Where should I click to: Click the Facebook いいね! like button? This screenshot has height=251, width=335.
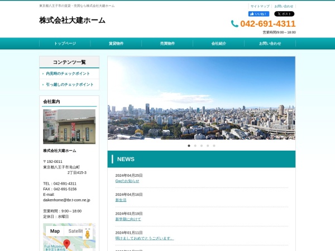pyautogui.click(x=259, y=14)
